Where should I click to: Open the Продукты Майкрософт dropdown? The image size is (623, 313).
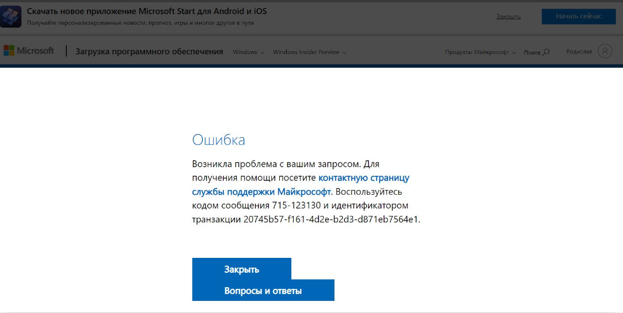(x=480, y=52)
